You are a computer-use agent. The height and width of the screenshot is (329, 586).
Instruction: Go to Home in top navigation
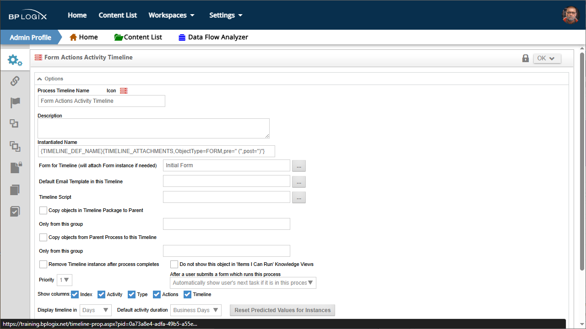click(x=77, y=15)
